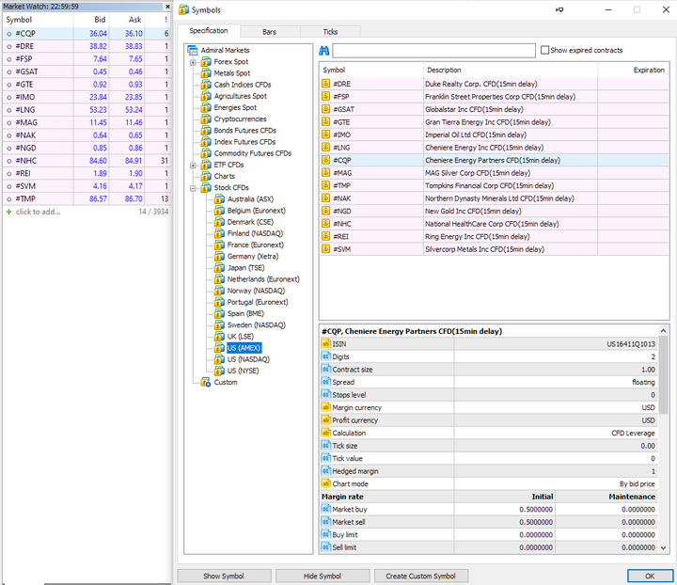The image size is (677, 585).
Task: Click the OK button
Action: click(x=651, y=576)
